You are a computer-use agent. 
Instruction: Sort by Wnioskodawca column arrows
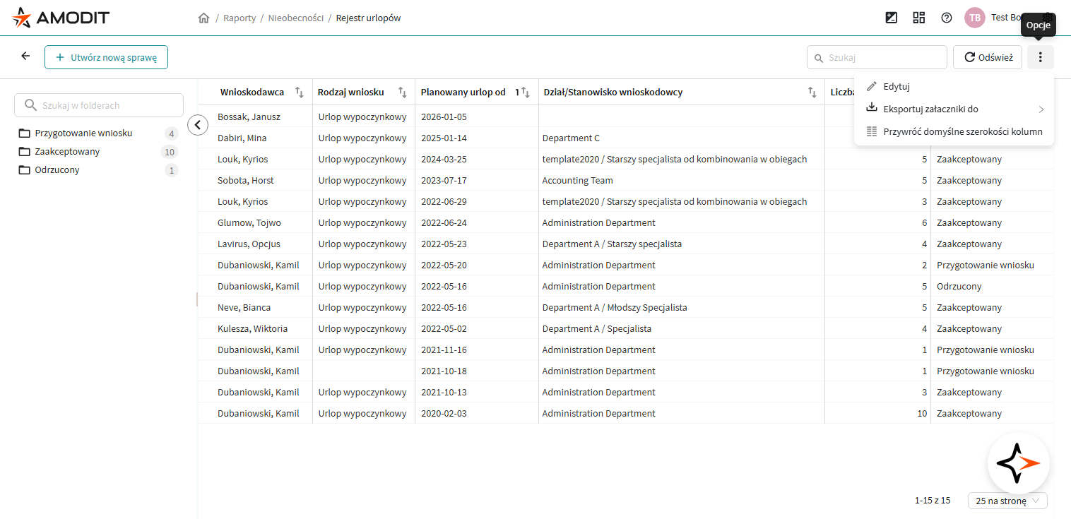click(300, 92)
